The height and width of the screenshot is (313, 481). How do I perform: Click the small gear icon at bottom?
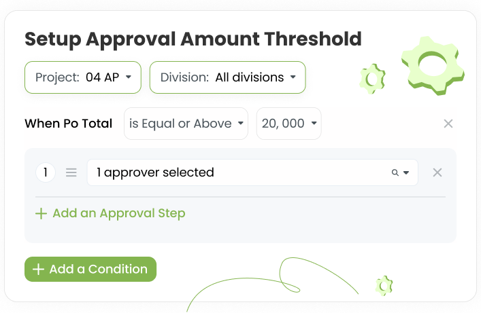[384, 286]
